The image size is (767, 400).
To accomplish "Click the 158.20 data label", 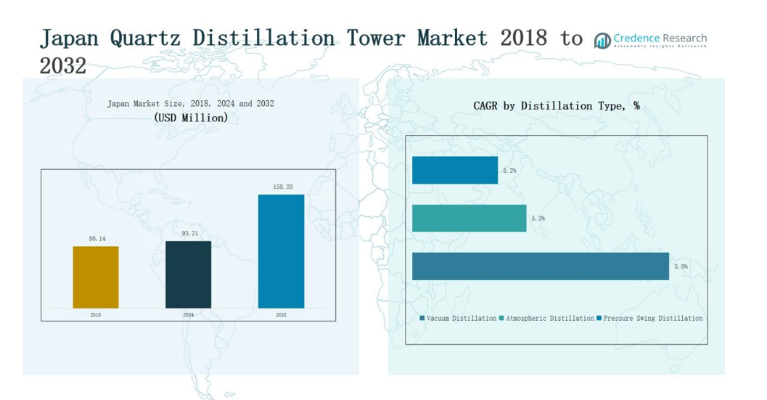I will (281, 187).
